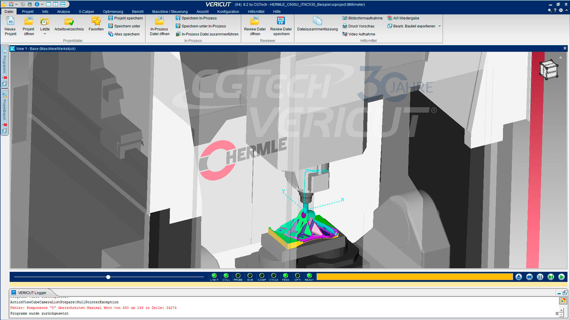Screen dimensions: 570x320
Task: Take a Bildschirmaufnahme
Action: [x=363, y=18]
